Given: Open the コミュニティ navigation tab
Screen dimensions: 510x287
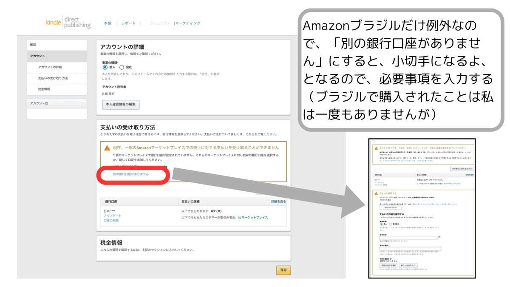Looking at the screenshot, I should (160, 23).
